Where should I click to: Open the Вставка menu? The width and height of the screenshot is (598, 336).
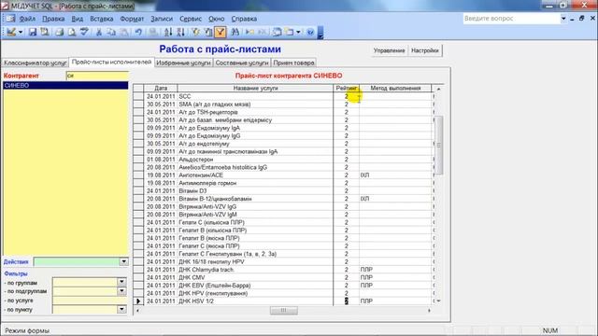point(102,19)
